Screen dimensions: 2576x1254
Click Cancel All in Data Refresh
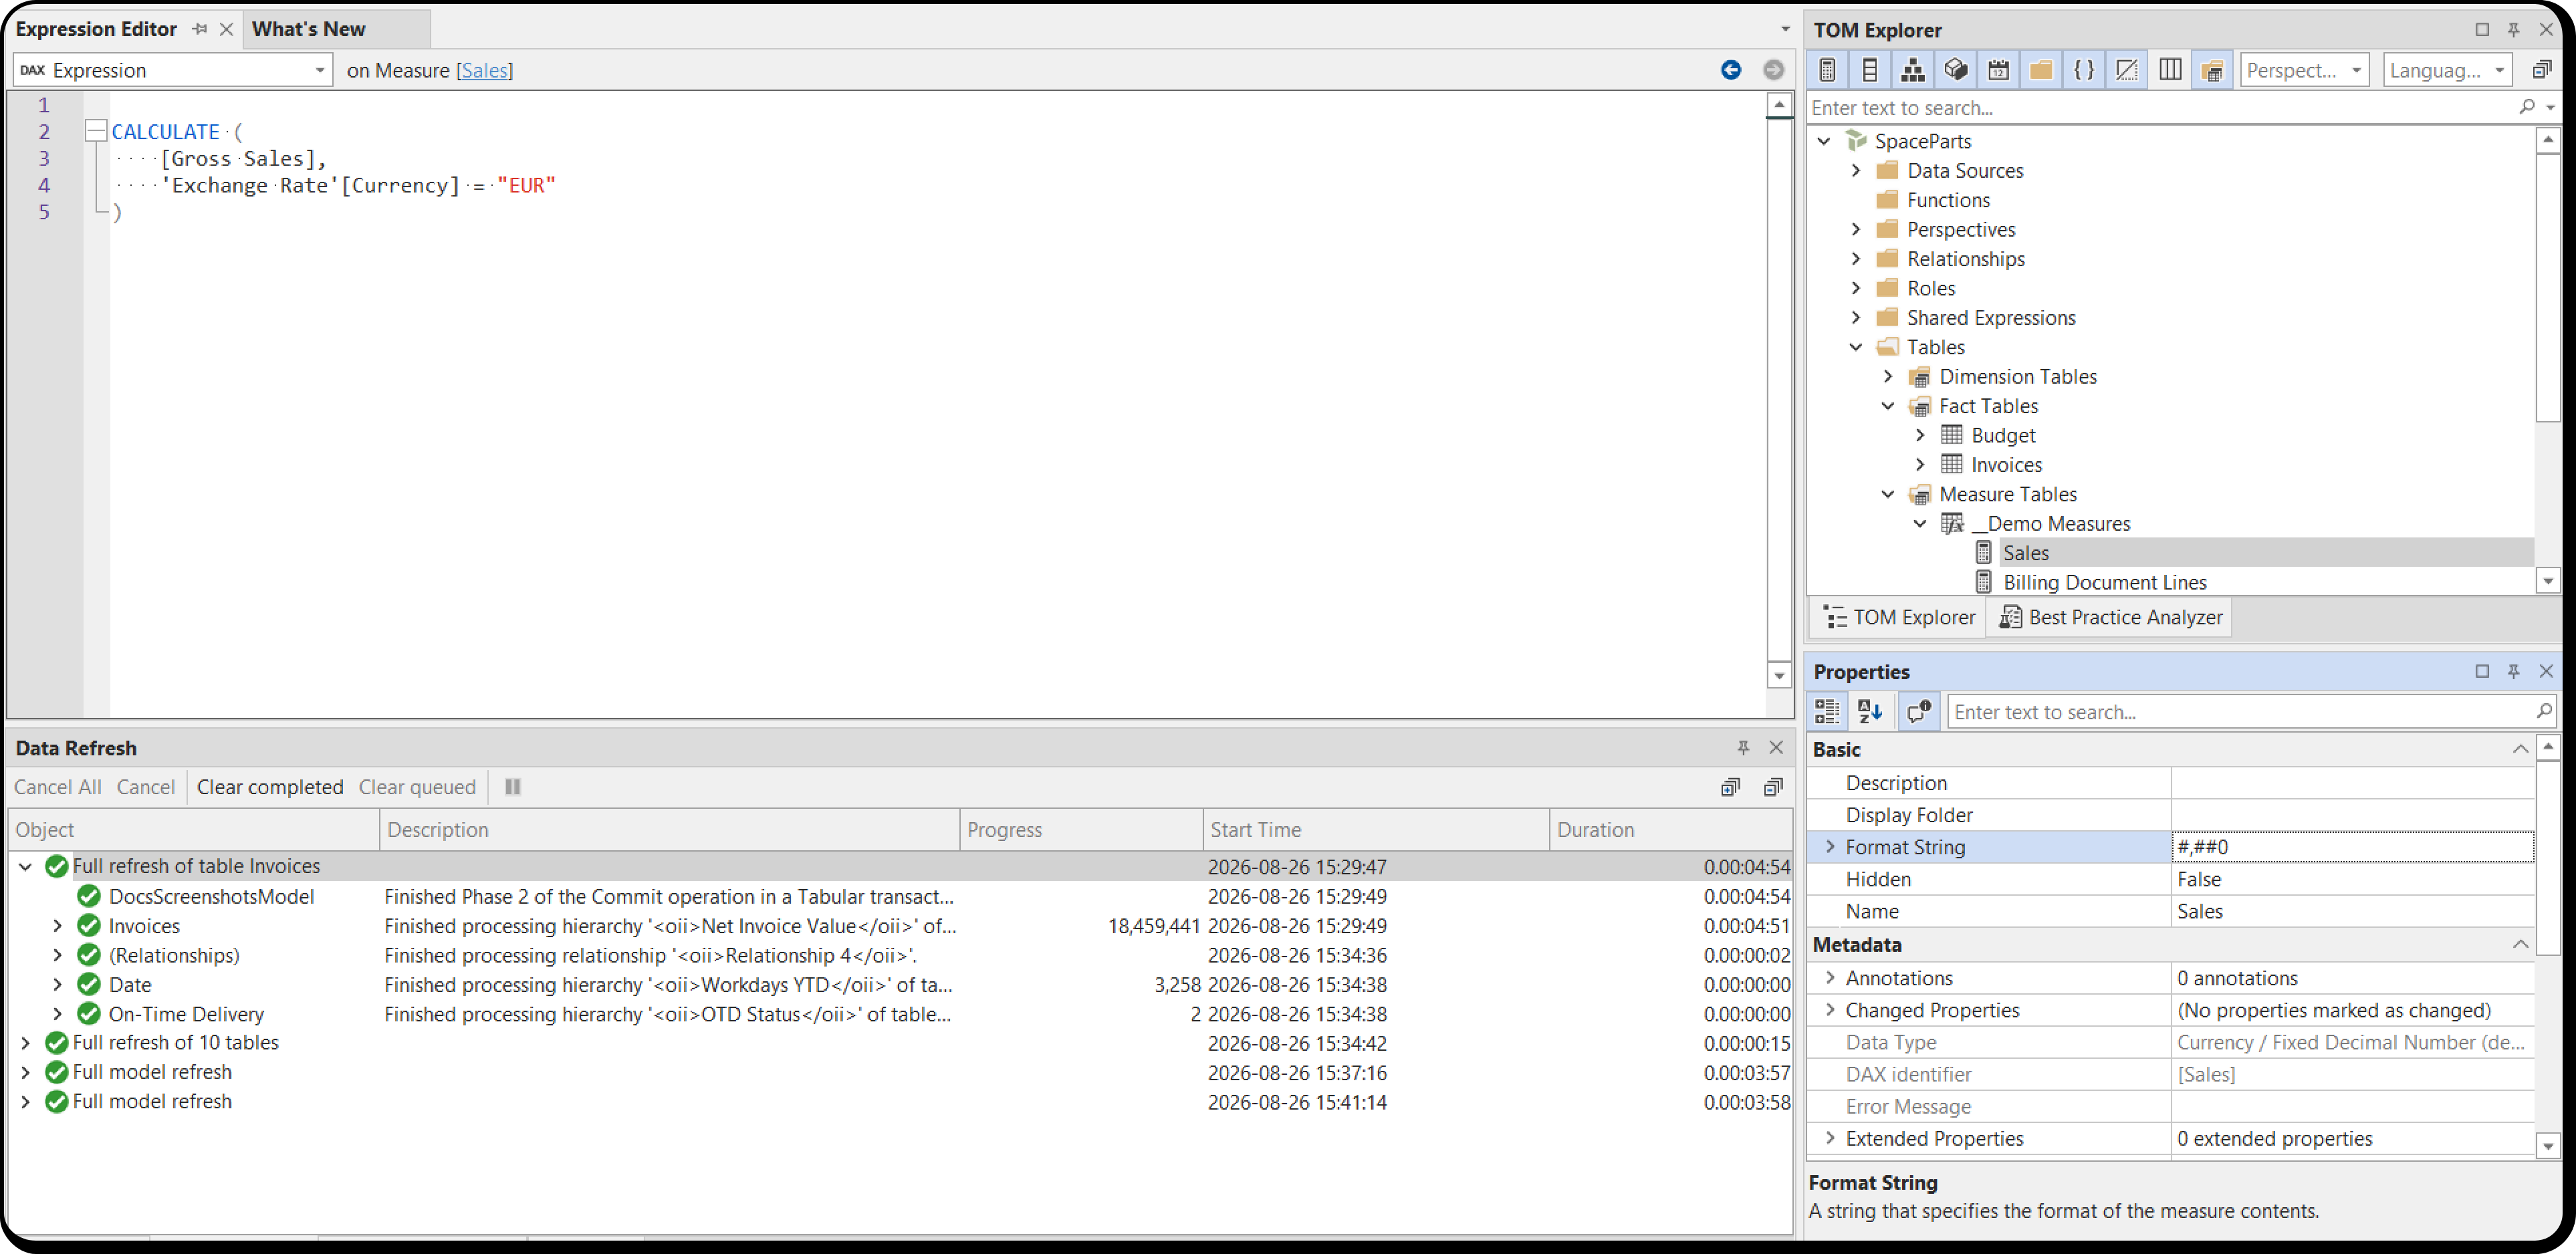click(x=58, y=787)
